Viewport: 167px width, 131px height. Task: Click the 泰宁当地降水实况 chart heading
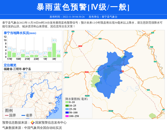[x=20, y=33]
